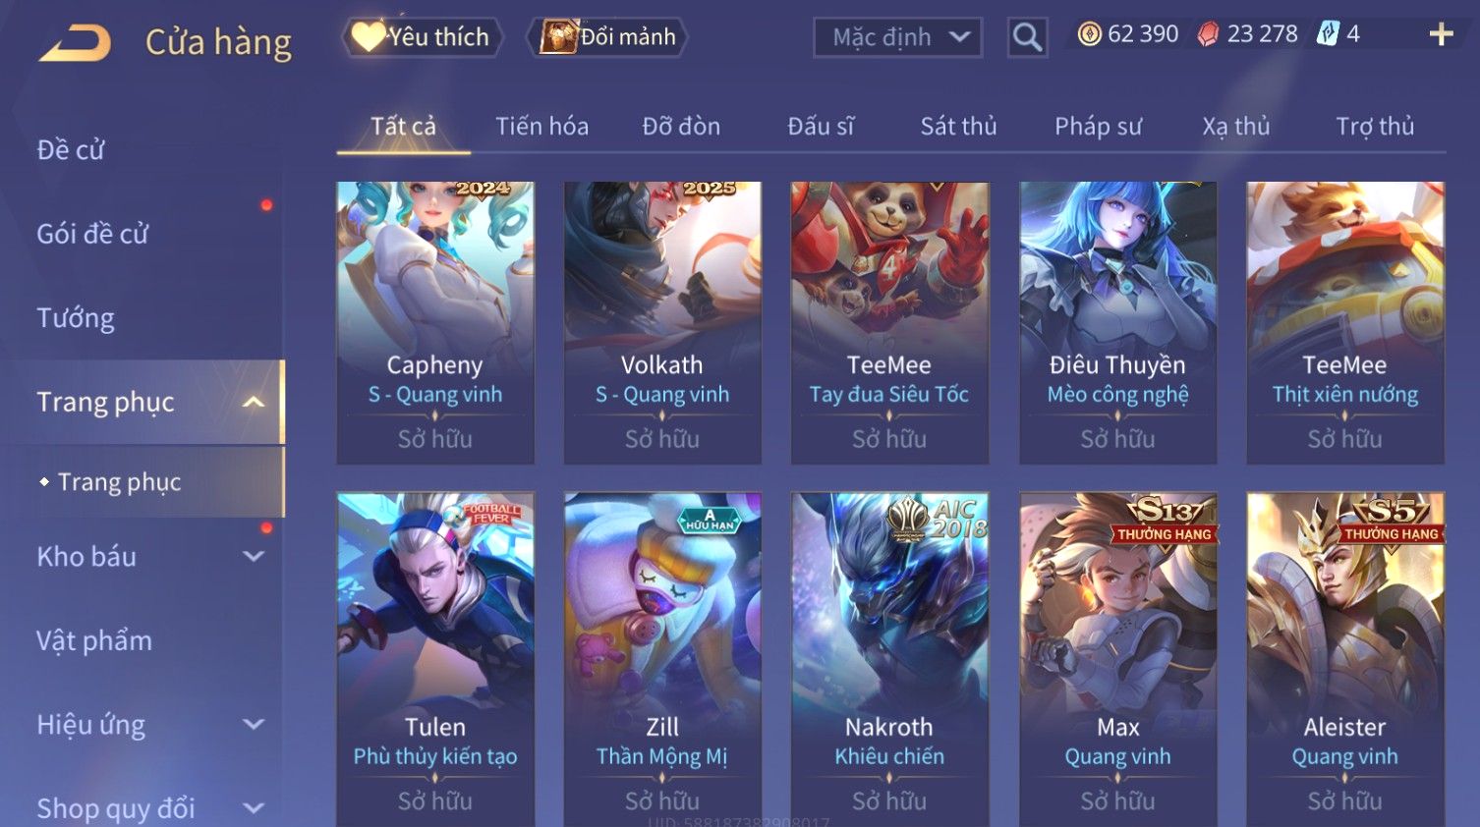Select Capheny S - Quang vinh skin card
The image size is (1480, 827).
(435, 322)
